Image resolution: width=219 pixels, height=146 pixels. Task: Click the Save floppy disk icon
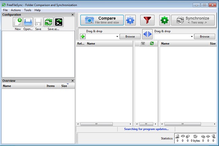pos(38,22)
